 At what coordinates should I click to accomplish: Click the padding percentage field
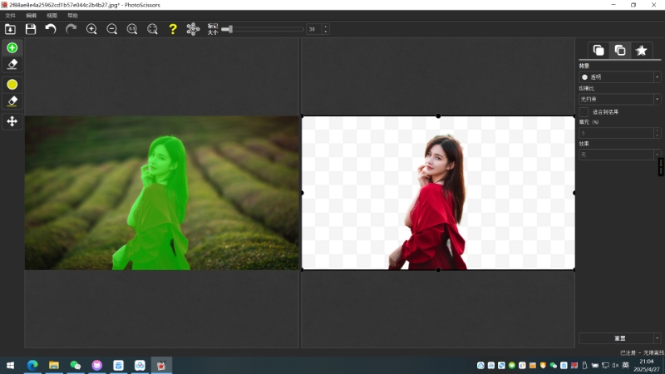[616, 133]
